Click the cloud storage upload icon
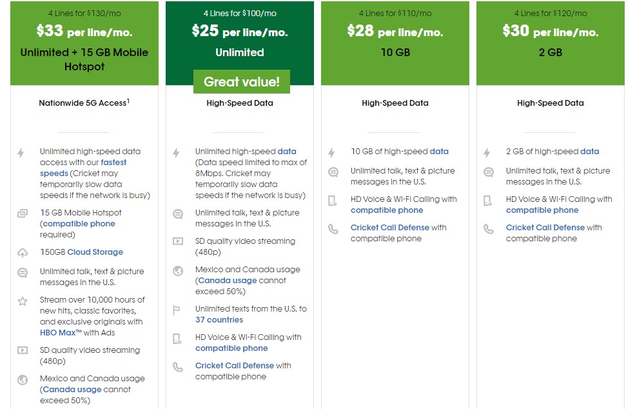This screenshot has width=635, height=409. (x=23, y=253)
